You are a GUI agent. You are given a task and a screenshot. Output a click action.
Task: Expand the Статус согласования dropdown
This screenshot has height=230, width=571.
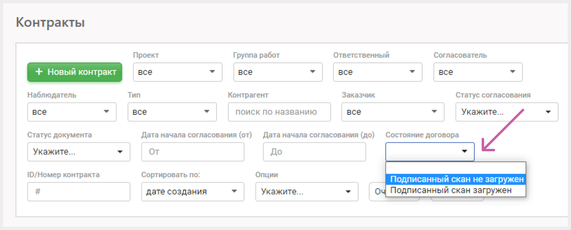pos(507,112)
